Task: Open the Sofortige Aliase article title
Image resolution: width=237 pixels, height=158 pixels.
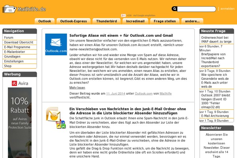Action: (121, 36)
